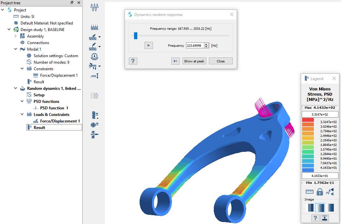
Task: Select the smooth gradient legend image style
Action: click(330, 207)
